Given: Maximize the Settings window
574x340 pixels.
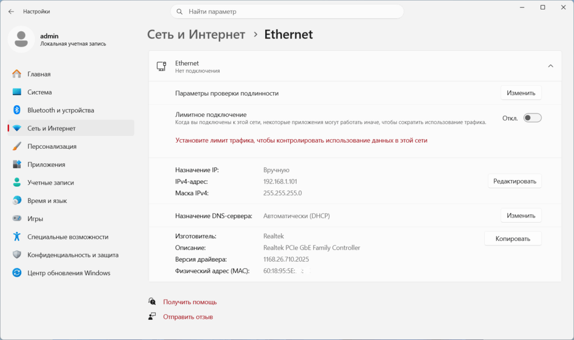Looking at the screenshot, I should pyautogui.click(x=543, y=7).
